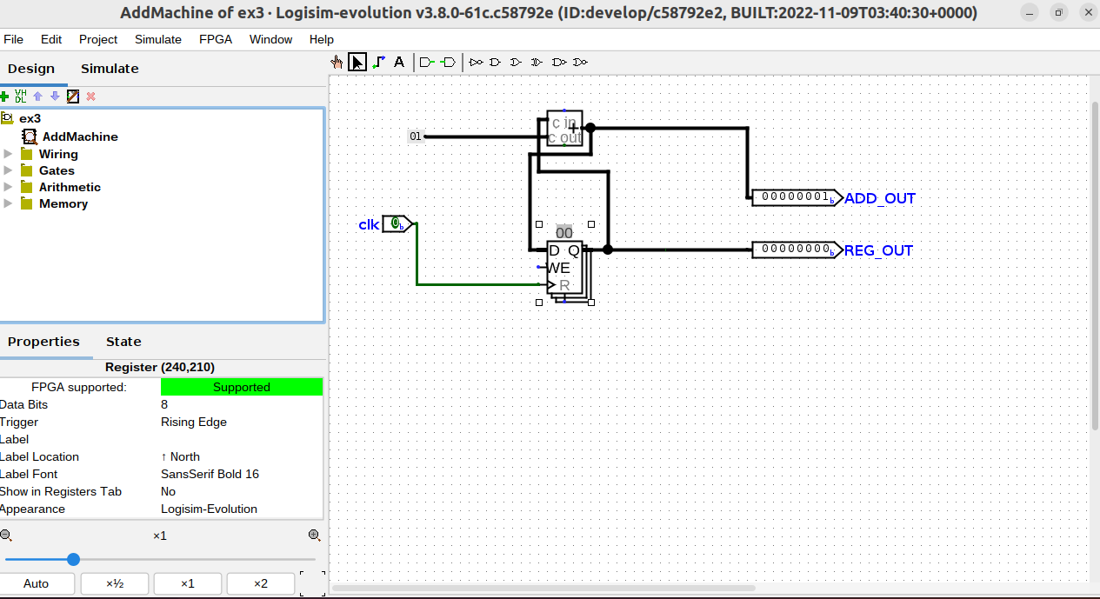Expand the Gates library
This screenshot has width=1100, height=599.
point(9,170)
